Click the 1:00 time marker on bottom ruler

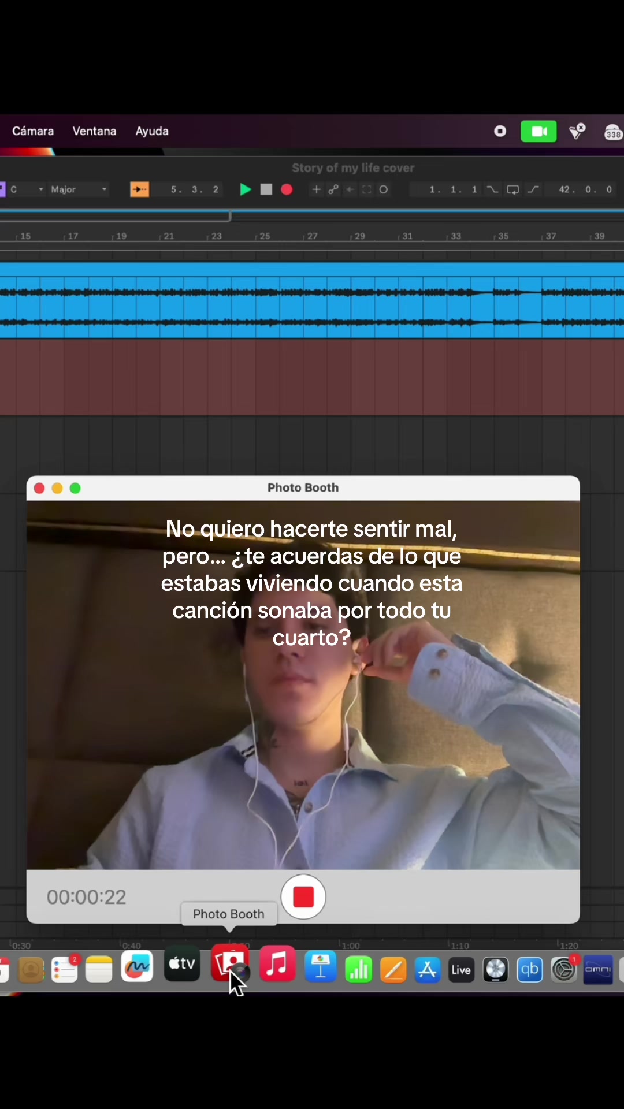click(x=350, y=946)
